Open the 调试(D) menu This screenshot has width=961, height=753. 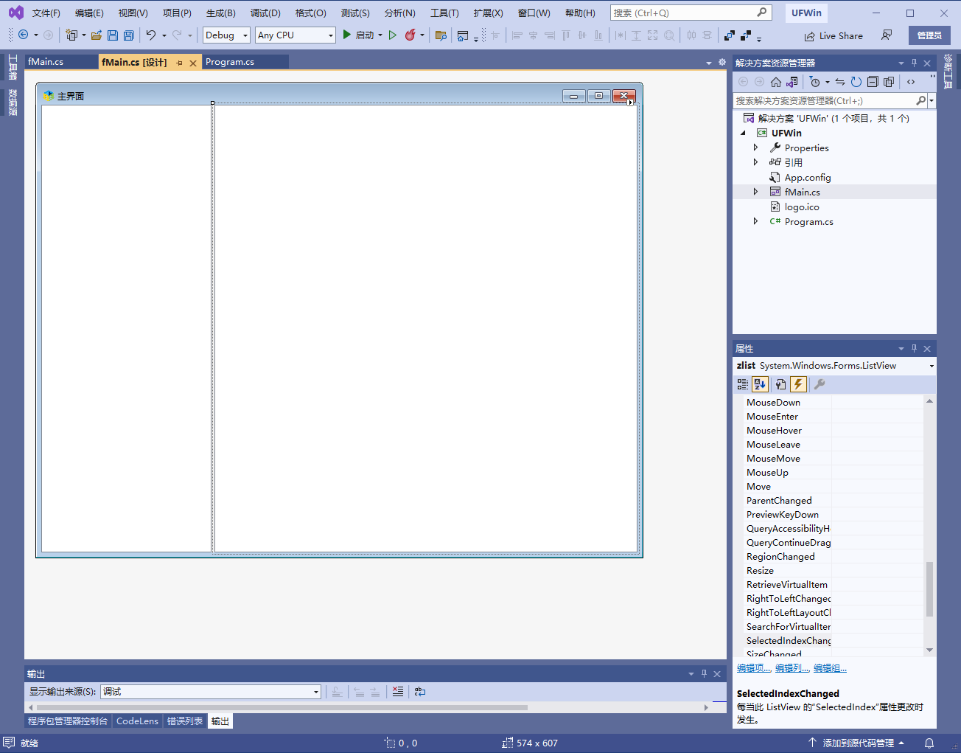coord(265,13)
